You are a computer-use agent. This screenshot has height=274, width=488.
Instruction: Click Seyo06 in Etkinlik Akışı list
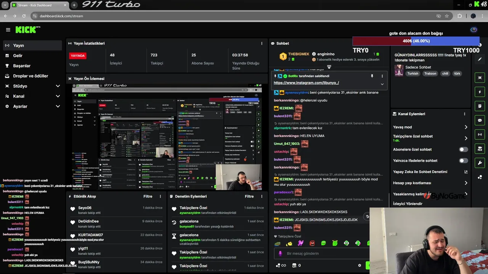coord(85,208)
